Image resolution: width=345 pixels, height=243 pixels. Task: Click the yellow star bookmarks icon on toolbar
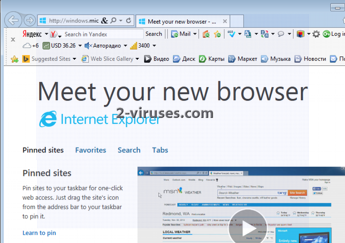point(217,34)
